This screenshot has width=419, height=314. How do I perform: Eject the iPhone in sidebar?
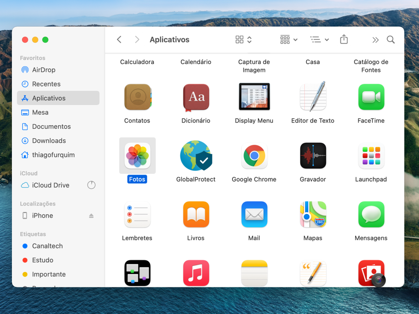pyautogui.click(x=91, y=216)
